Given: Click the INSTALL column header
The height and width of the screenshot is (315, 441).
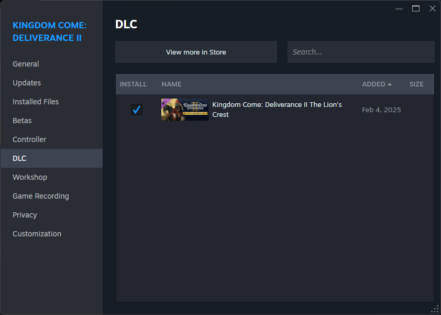Looking at the screenshot, I should [133, 84].
